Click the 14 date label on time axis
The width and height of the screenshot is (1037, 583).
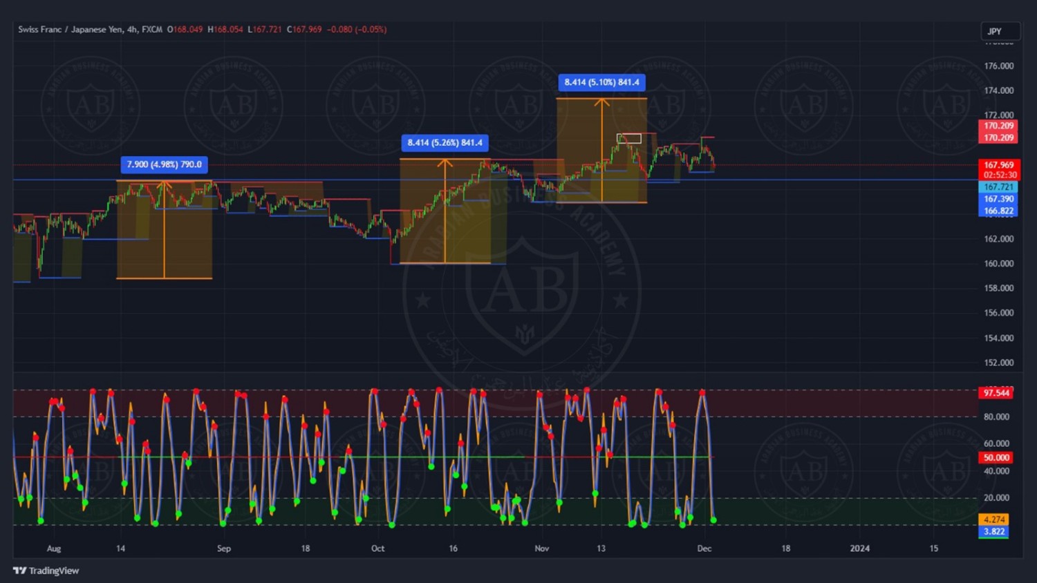click(x=121, y=548)
